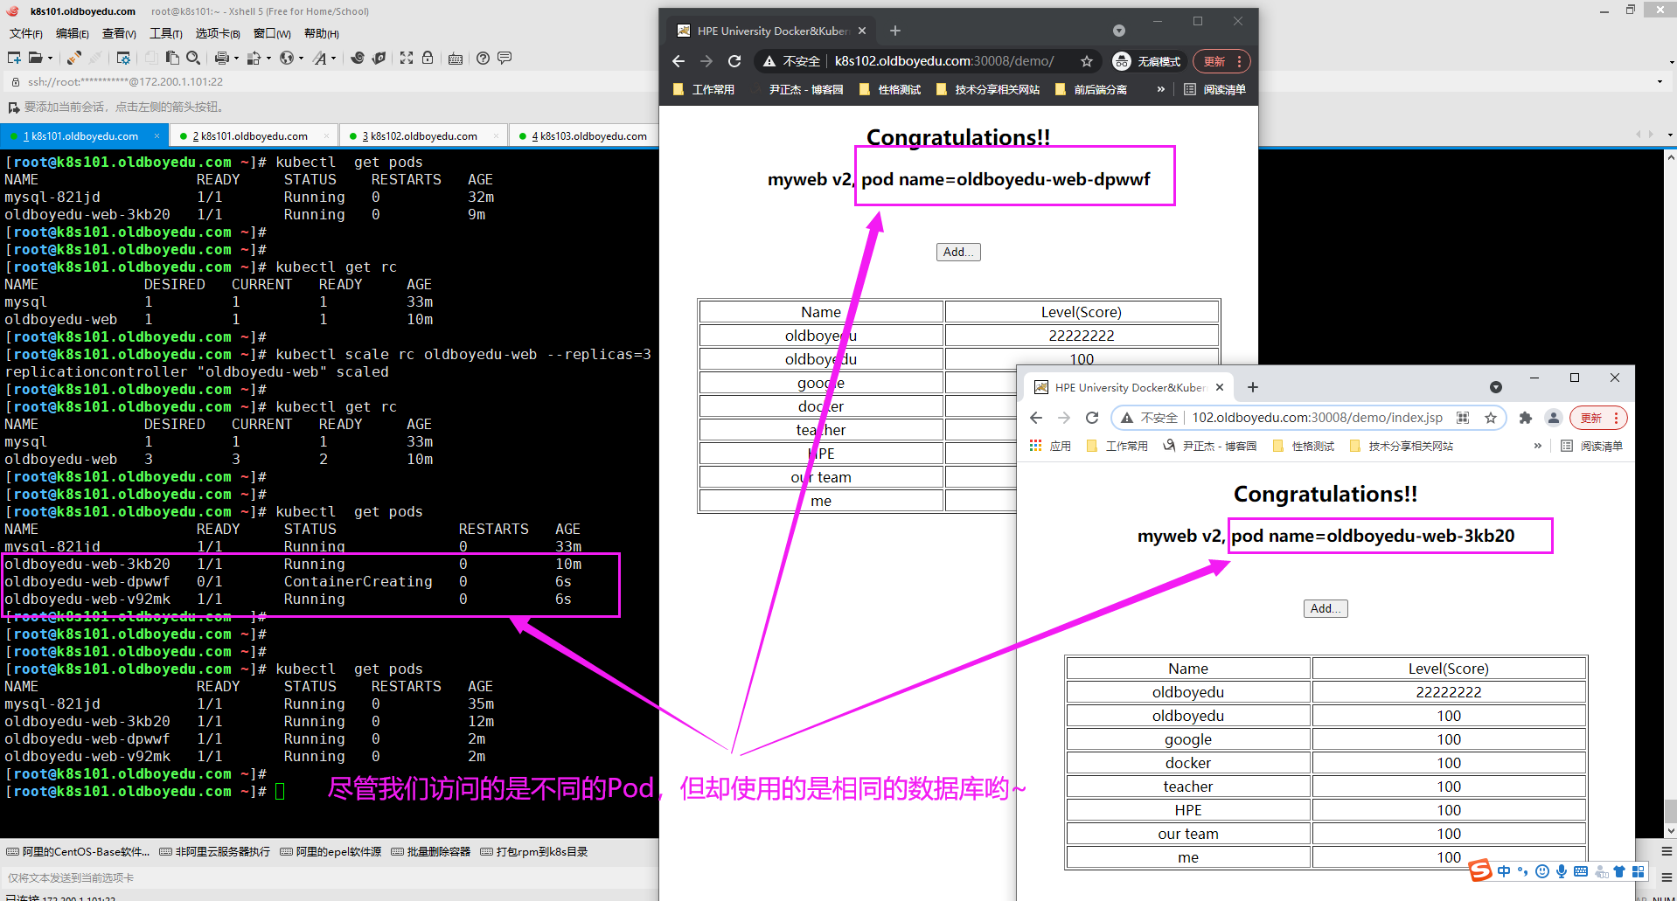Image resolution: width=1677 pixels, height=901 pixels.
Task: Expand the font dropdown arrow in Xshell toolbar
Action: 333,59
